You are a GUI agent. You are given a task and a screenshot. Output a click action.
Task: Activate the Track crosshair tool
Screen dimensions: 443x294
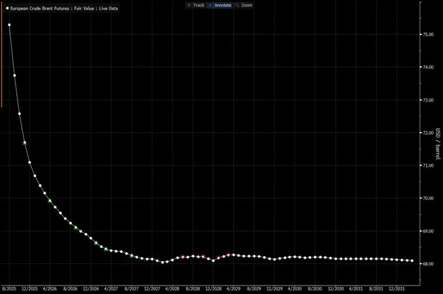[195, 5]
